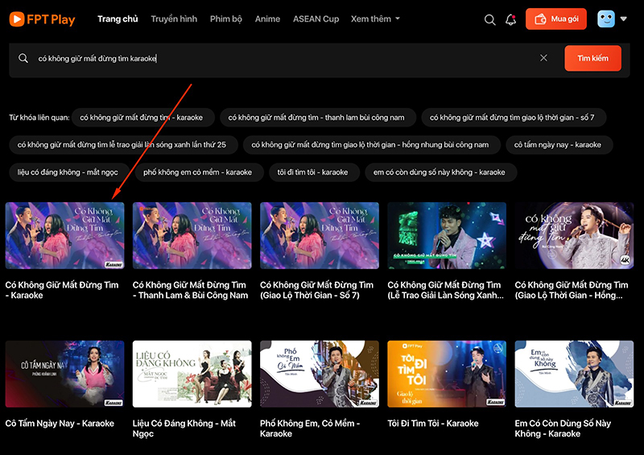Click the Tìm kiếm button

click(592, 58)
